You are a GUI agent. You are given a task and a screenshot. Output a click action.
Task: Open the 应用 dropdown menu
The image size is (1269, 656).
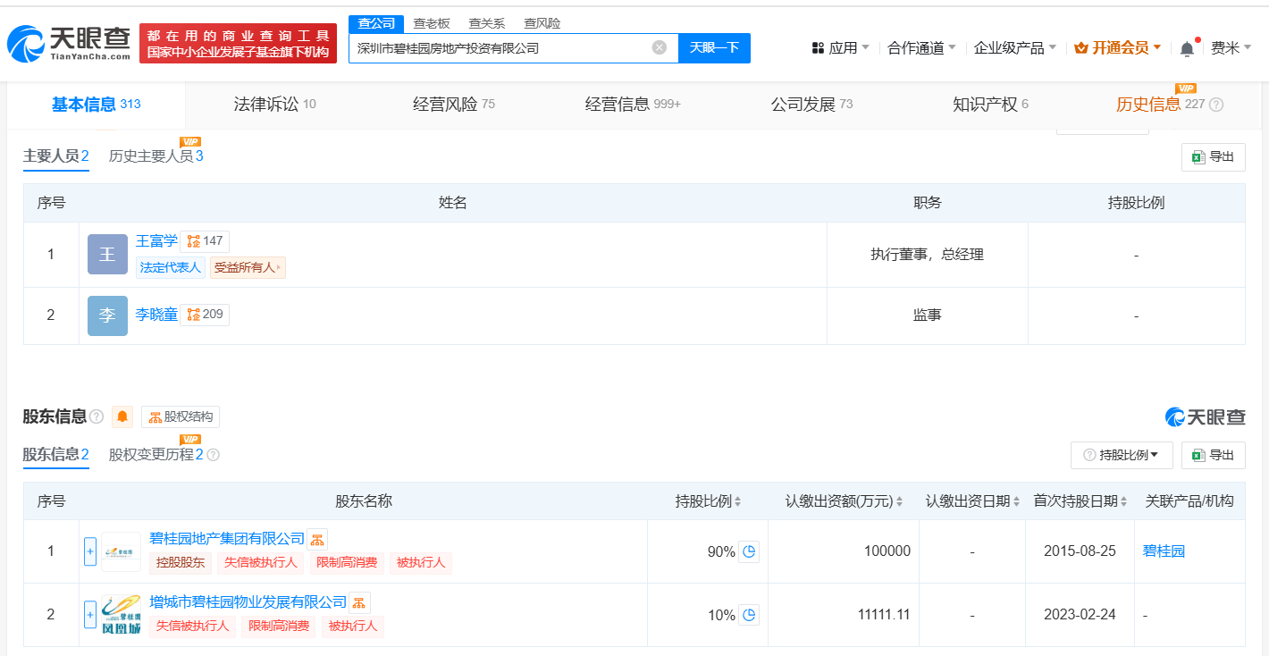point(840,48)
